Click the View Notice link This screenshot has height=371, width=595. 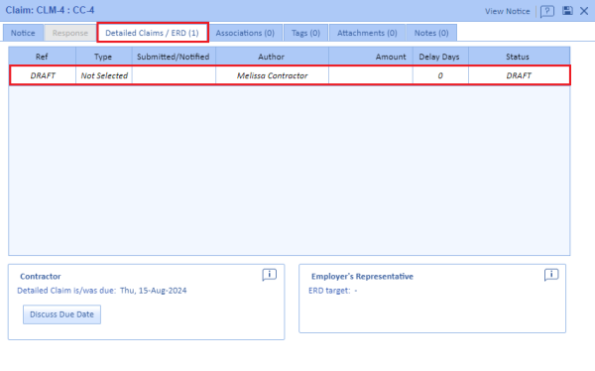(x=507, y=11)
